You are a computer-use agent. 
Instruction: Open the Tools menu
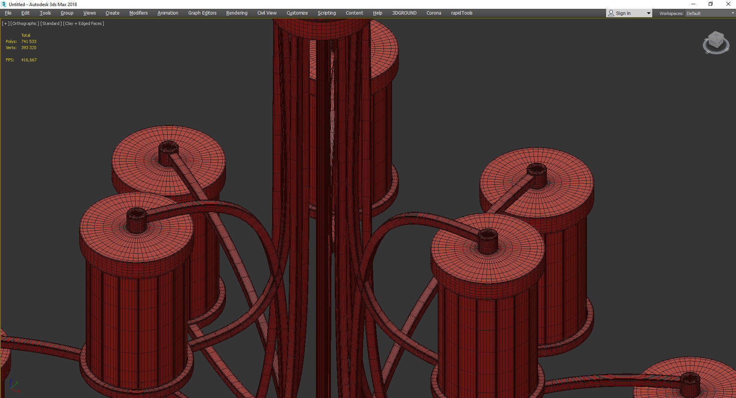pyautogui.click(x=45, y=13)
